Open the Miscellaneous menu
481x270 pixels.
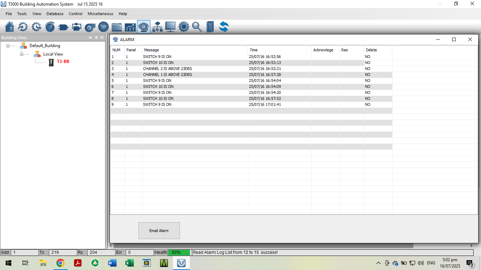click(100, 14)
